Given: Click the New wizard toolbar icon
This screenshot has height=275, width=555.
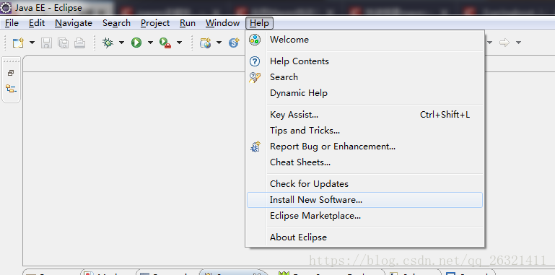Looking at the screenshot, I should click(x=18, y=43).
